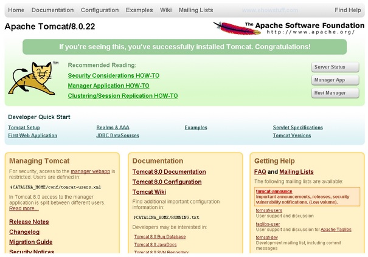Open the Wiki nav item

[x=165, y=10]
